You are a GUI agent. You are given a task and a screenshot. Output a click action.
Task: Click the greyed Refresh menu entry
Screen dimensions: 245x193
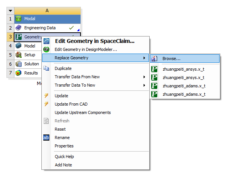95,121
